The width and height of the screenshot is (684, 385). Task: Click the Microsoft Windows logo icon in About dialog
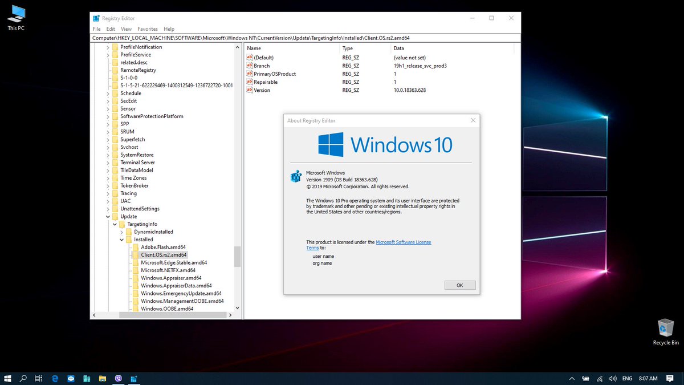[296, 177]
